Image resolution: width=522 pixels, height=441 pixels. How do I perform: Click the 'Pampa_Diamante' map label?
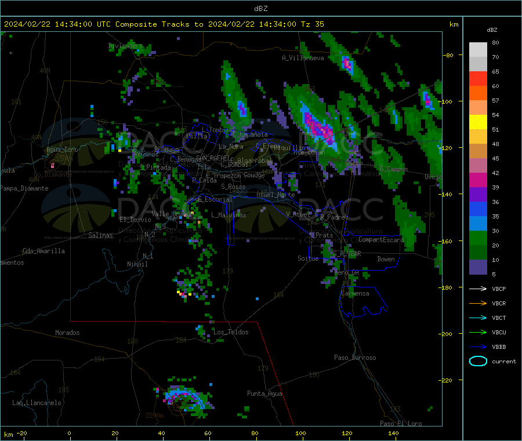point(24,188)
